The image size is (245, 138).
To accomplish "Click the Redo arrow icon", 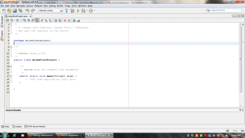I will [x=33, y=11].
